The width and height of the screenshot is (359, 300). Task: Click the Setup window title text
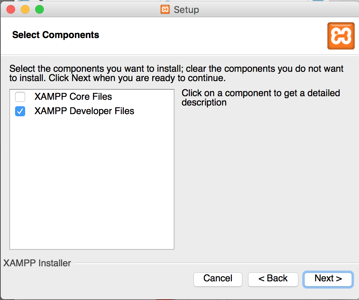[186, 10]
